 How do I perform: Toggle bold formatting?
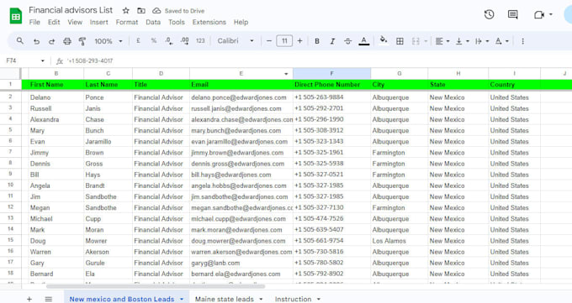(x=317, y=41)
